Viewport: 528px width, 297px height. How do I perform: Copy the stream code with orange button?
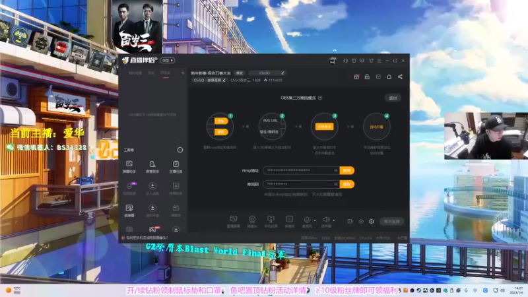pyautogui.click(x=347, y=184)
